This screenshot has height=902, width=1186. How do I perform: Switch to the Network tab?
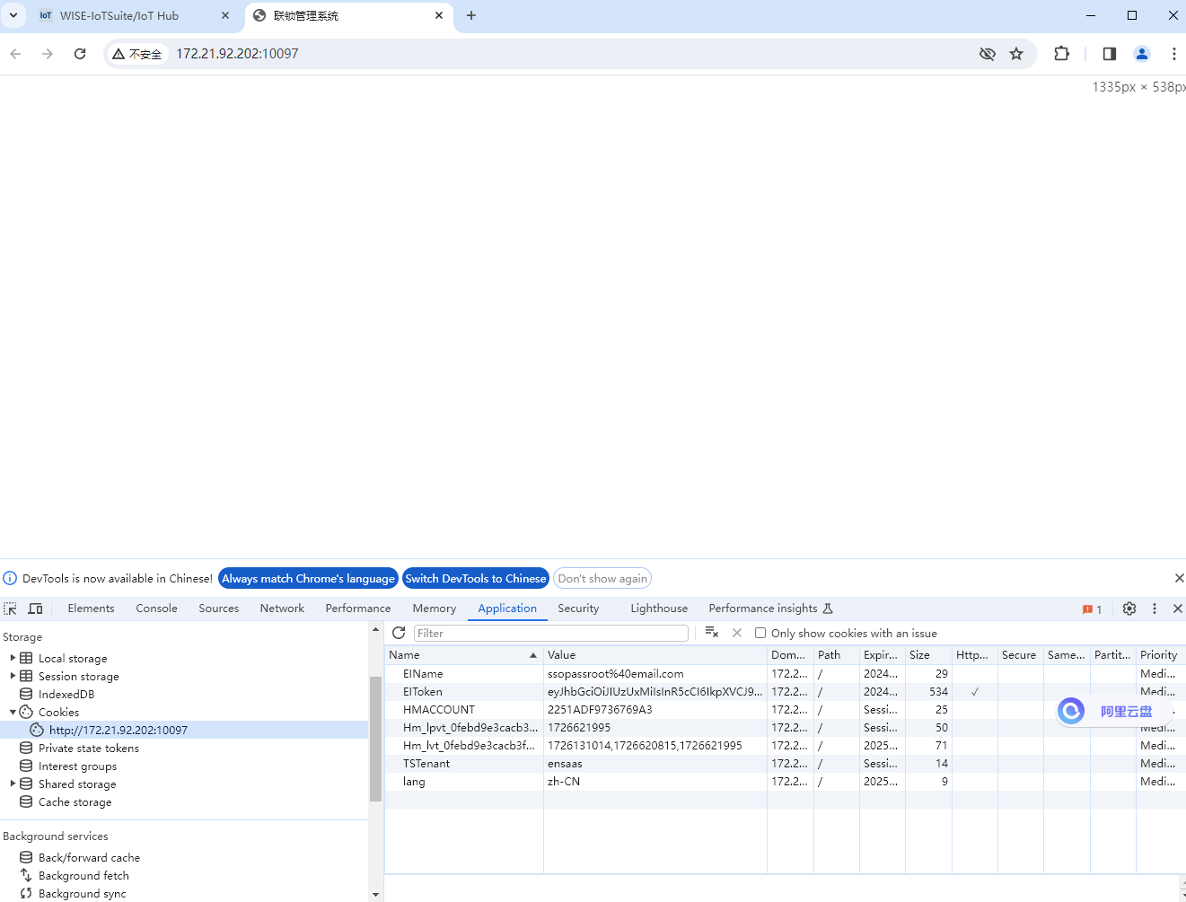click(x=282, y=609)
